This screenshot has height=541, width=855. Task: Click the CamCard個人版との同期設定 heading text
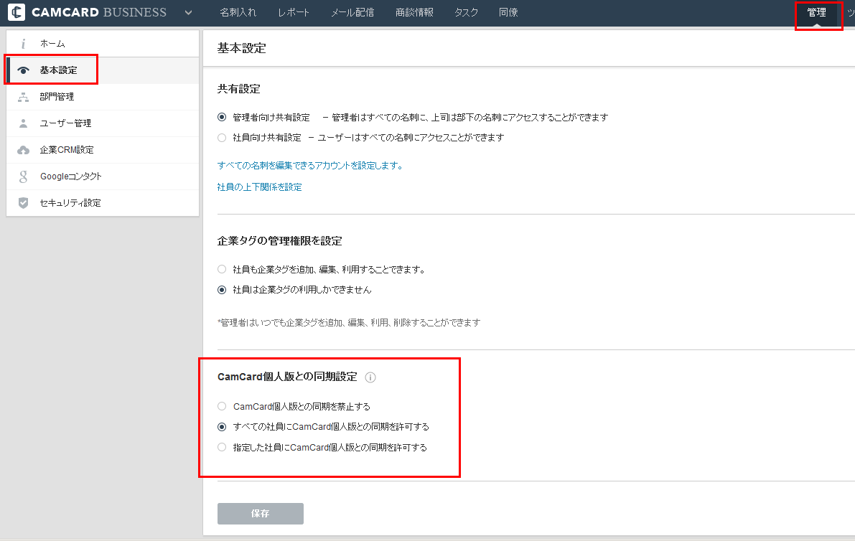[287, 377]
